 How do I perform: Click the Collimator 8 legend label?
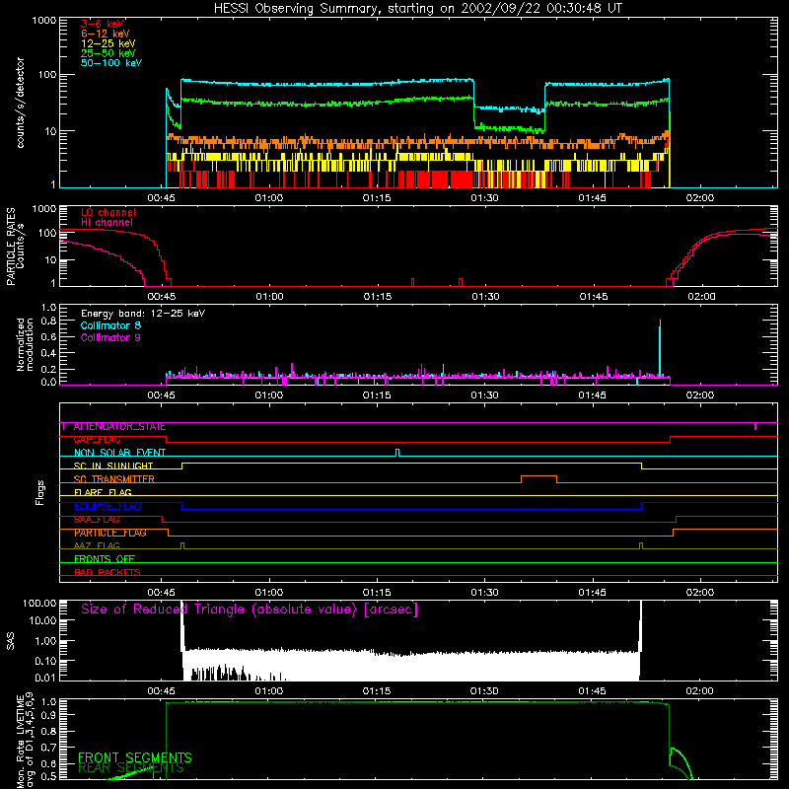[110, 325]
